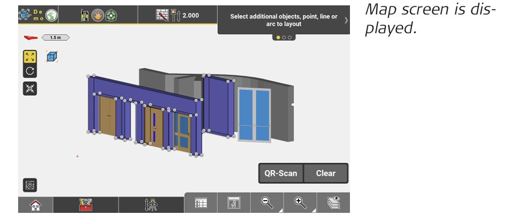Screen dimensions: 511x215
Task: Click the yellow total station instrument icon
Action: pyautogui.click(x=86, y=16)
